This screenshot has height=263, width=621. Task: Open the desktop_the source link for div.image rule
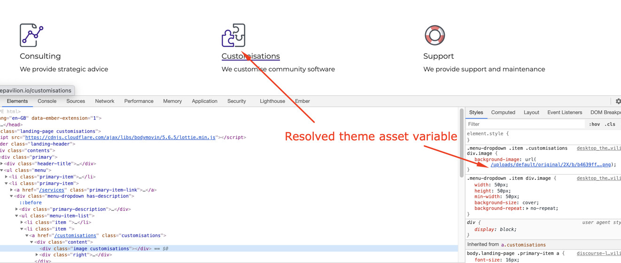click(x=598, y=178)
